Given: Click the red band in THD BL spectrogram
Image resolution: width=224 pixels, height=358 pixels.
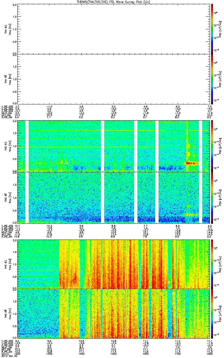Looking at the screenshot, I should [191, 163].
